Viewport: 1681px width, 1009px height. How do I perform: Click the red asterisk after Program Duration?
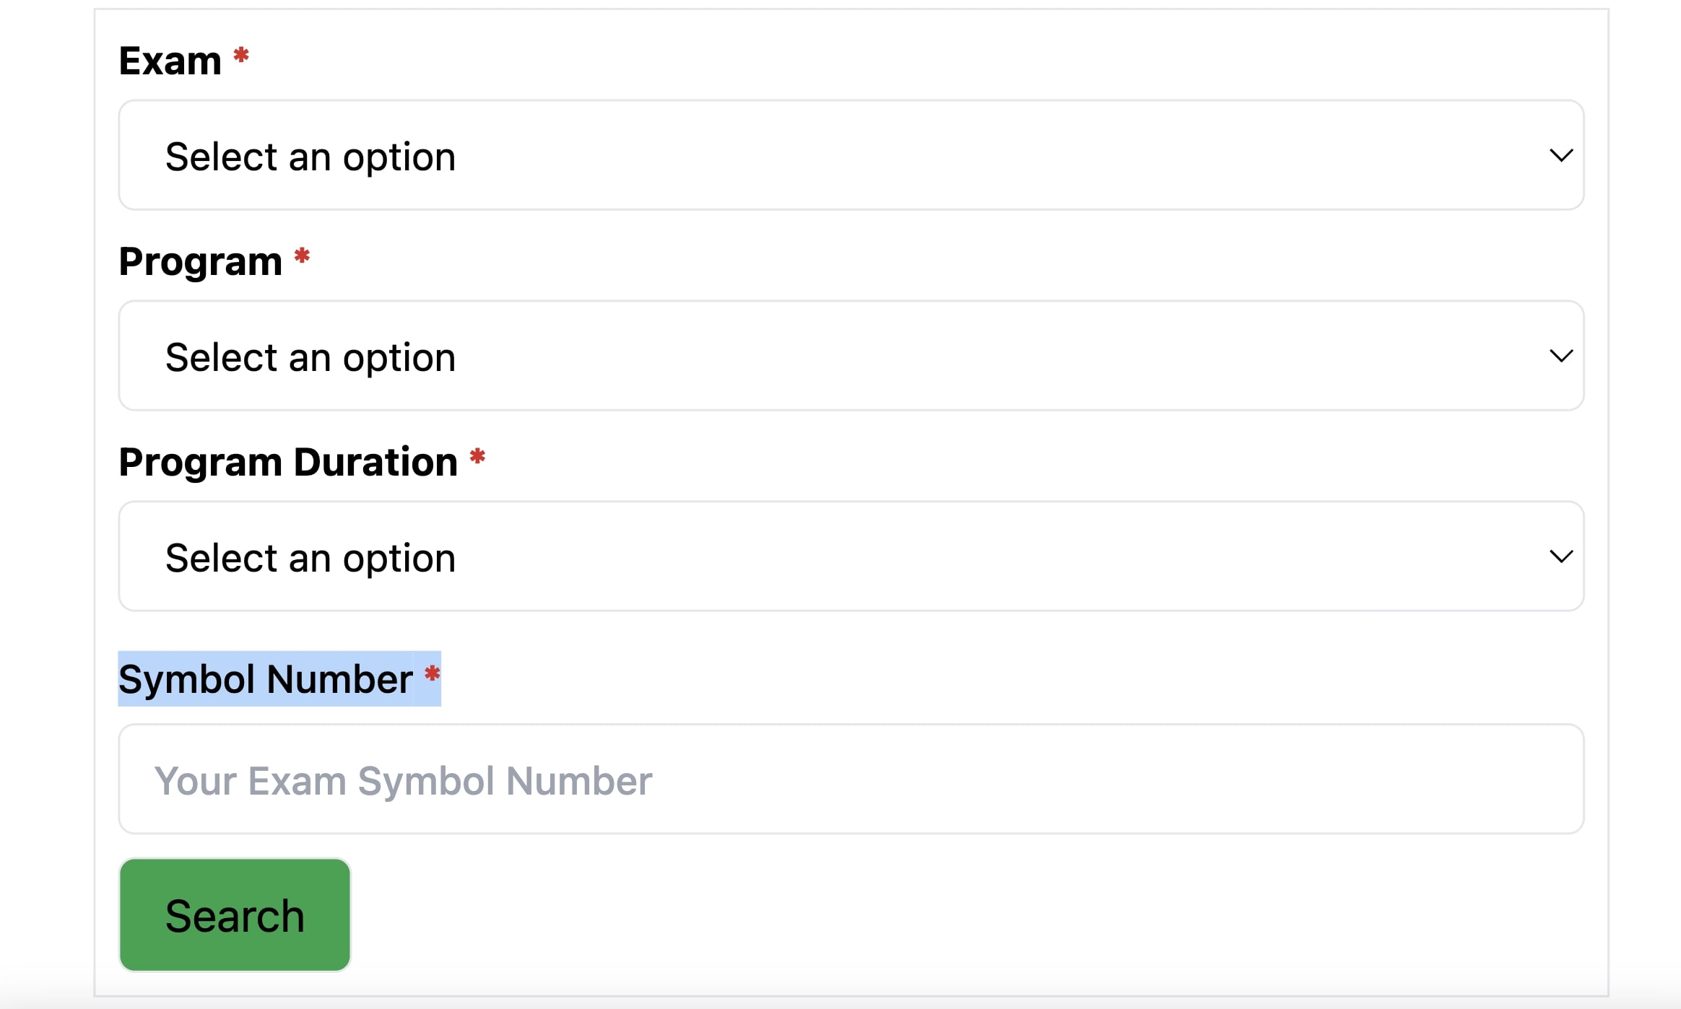click(x=477, y=457)
